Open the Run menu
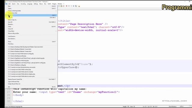 pos(45,4)
